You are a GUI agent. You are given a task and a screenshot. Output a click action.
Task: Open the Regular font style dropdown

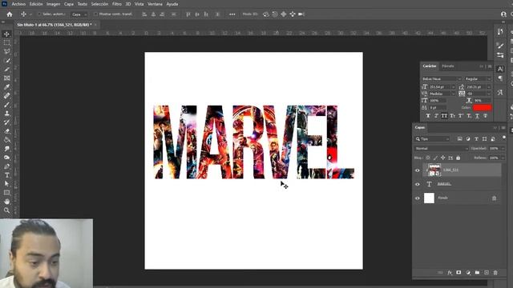[478, 78]
